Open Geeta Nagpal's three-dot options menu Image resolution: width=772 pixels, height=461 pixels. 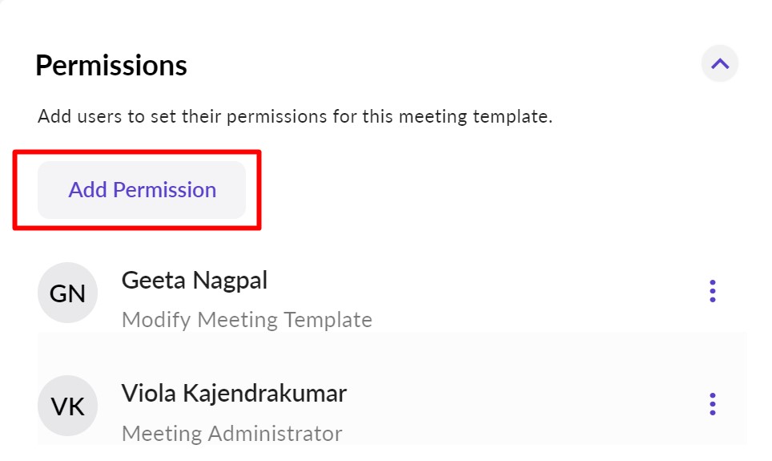tap(712, 291)
